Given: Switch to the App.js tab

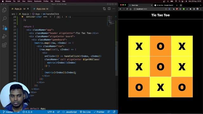Looking at the screenshot, I should pos(18,9).
